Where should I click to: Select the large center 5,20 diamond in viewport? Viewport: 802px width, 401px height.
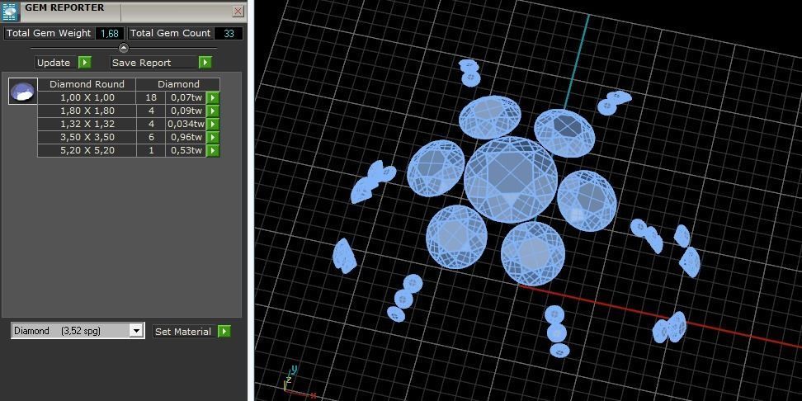pos(511,180)
